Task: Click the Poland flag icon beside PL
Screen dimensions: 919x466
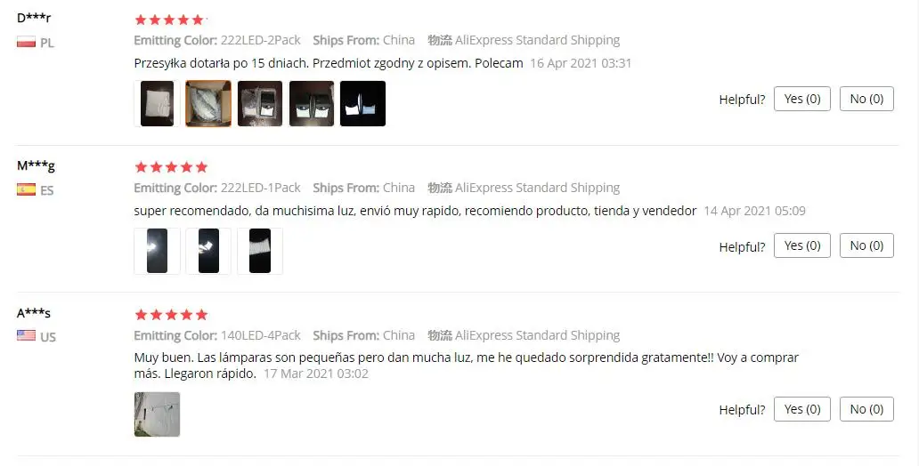Action: [27, 42]
